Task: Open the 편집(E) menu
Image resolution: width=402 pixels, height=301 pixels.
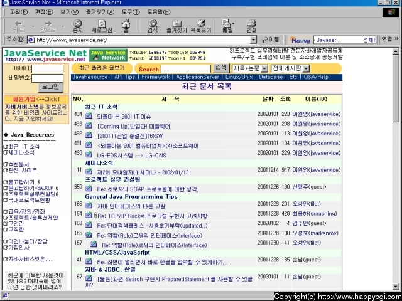Action: pyautogui.click(x=44, y=12)
